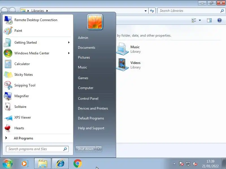Launch Calculator from its icon
Image resolution: width=226 pixels, height=169 pixels.
pyautogui.click(x=8, y=64)
